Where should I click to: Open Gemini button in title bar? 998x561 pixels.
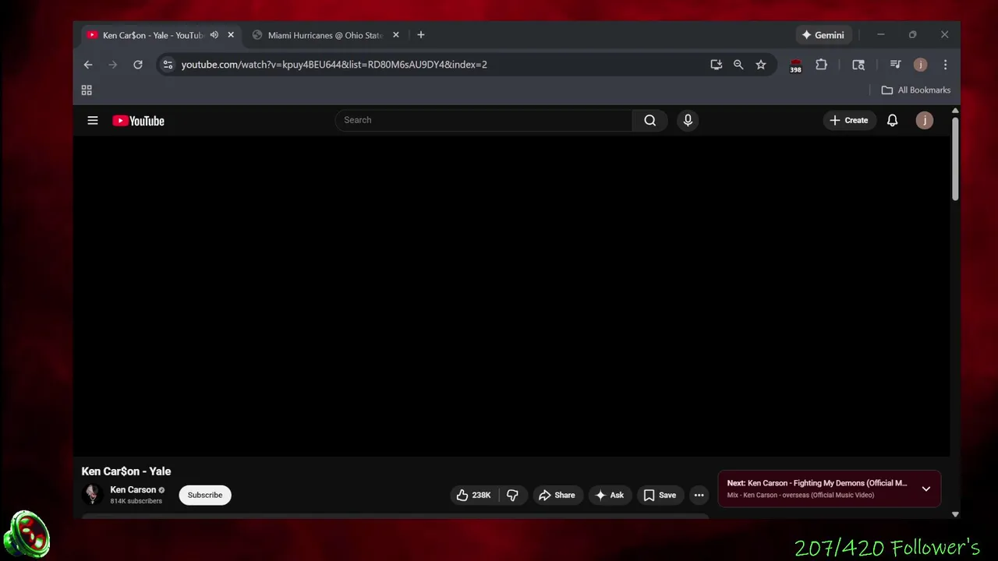[x=823, y=35]
